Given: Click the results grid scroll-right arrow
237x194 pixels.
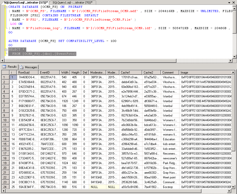Looking at the screenshot, I should (229, 191).
